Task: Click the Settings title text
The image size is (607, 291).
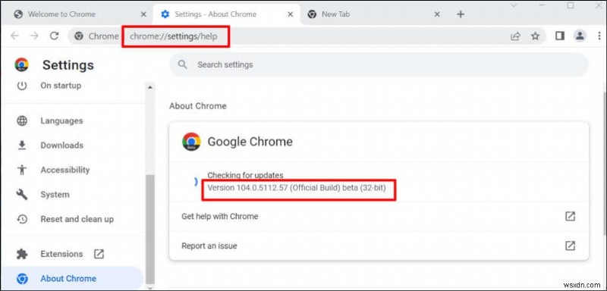Action: (68, 65)
